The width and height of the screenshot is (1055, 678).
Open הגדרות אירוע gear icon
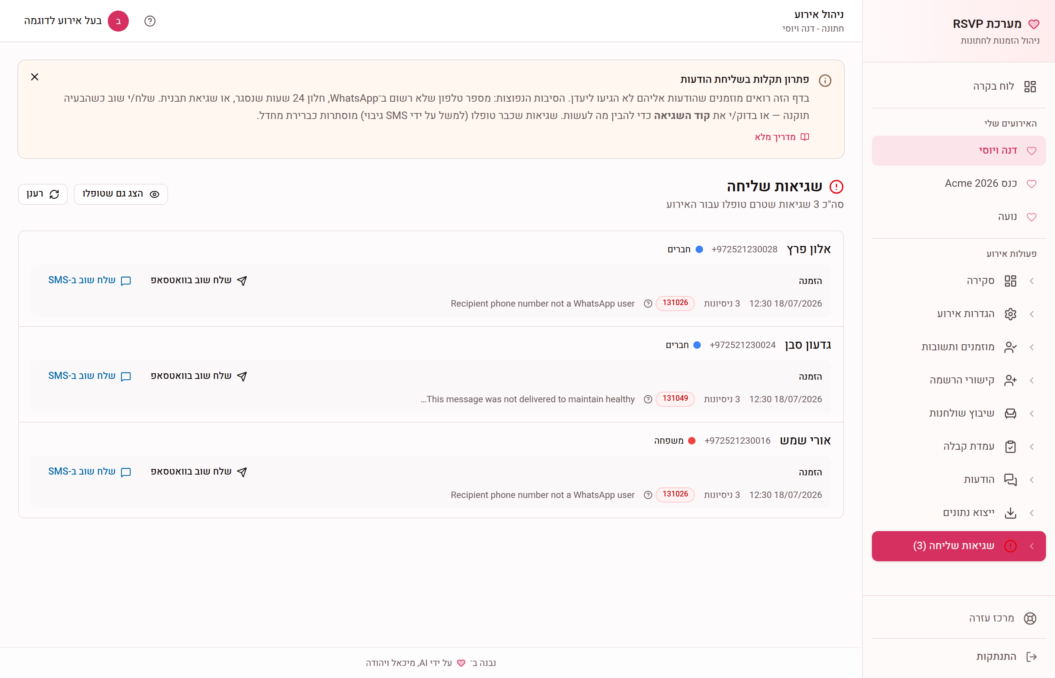(x=1010, y=314)
